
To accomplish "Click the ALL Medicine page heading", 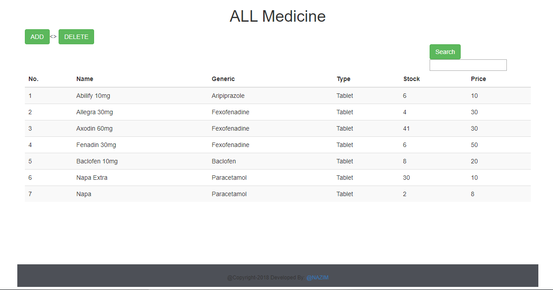I will point(277,16).
